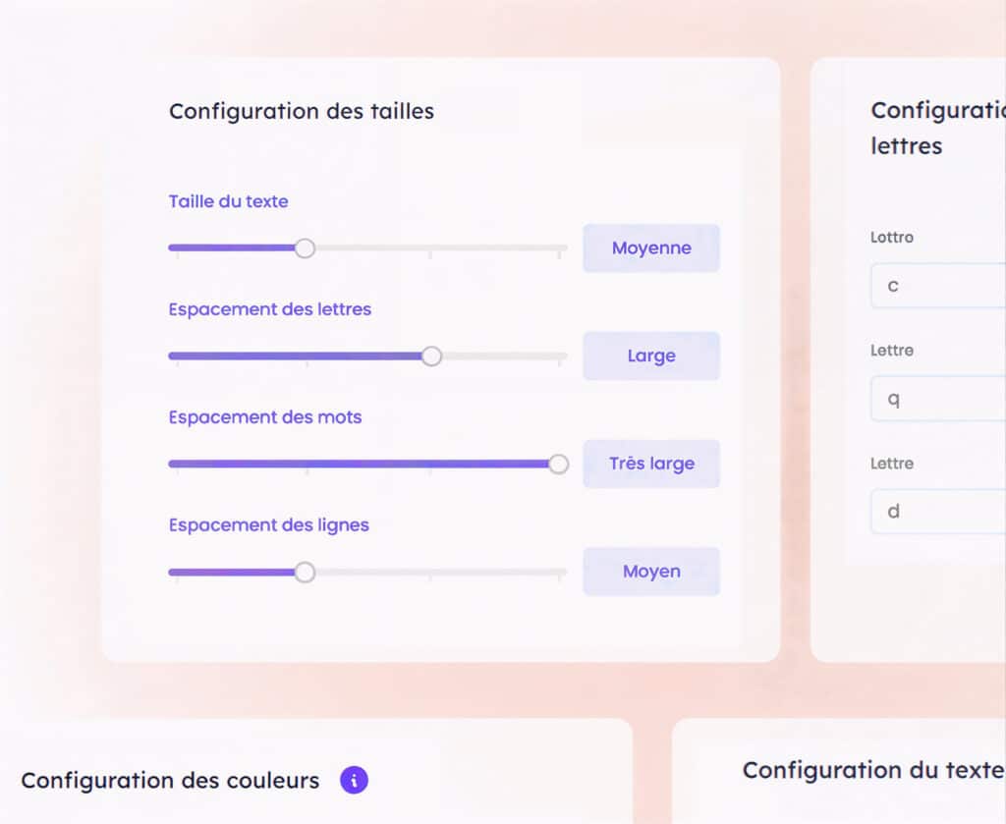
Task: Click the Espacement des lignes label
Action: pos(268,525)
